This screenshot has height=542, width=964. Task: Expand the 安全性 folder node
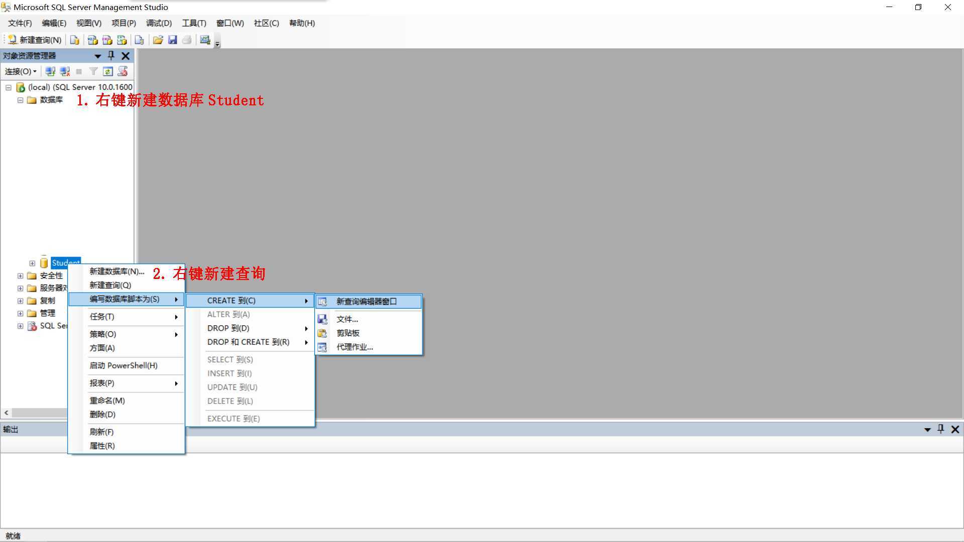pos(20,276)
